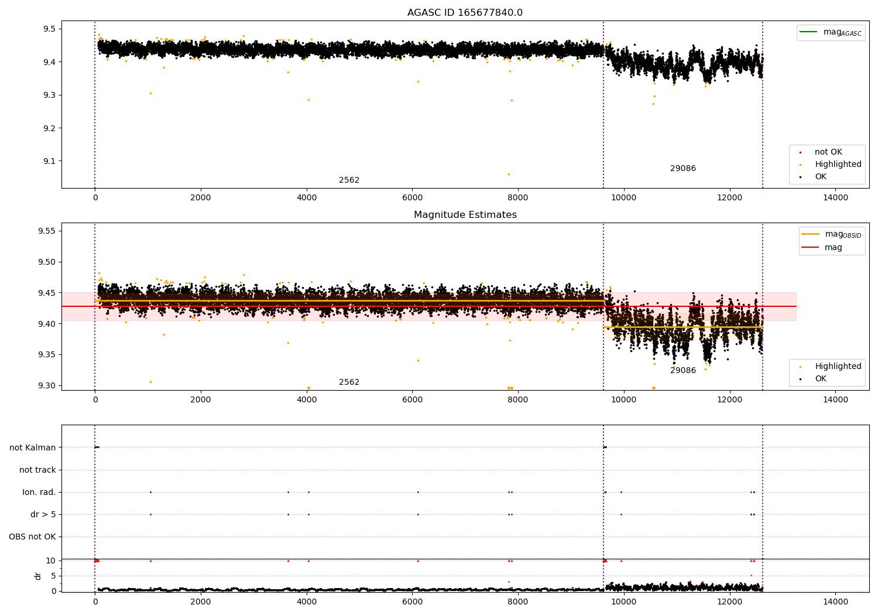Click the green line sample in mag AGASC legend
The width and height of the screenshot is (878, 615).
pyautogui.click(x=808, y=32)
